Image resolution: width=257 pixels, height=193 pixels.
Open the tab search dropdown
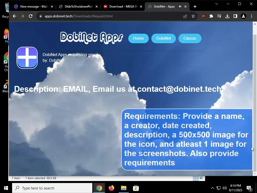(217, 4)
